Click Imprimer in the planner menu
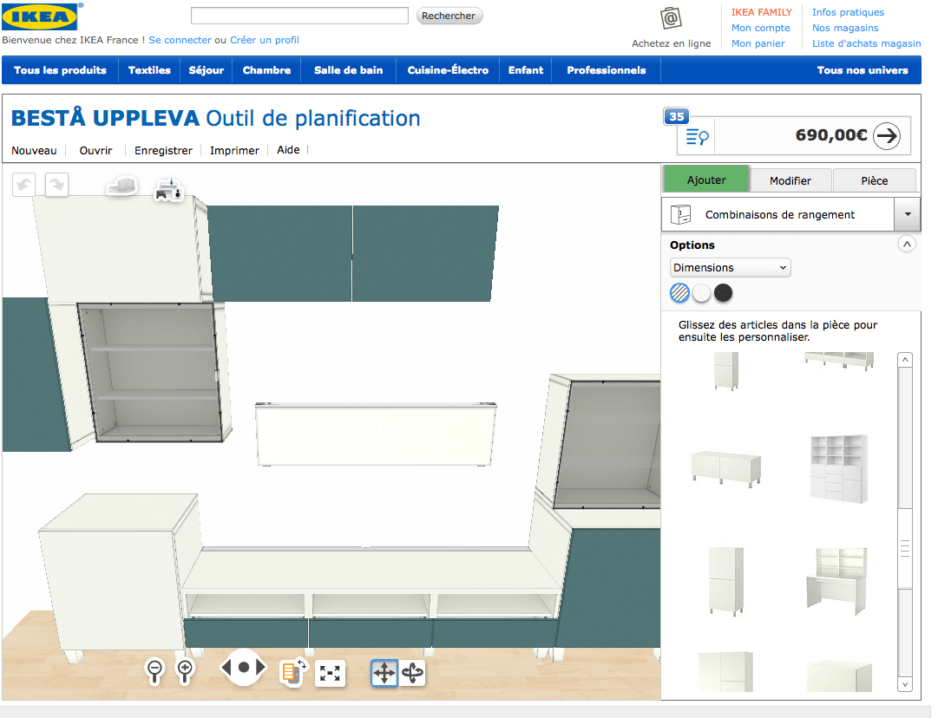Screen dimensions: 938x718 click(x=234, y=151)
